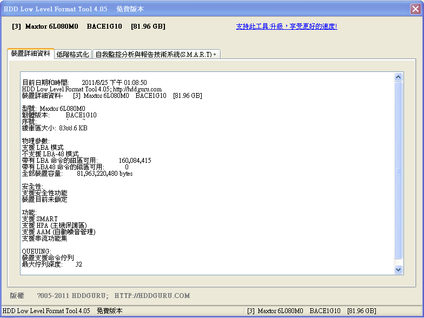Click the 安全性: heading

coord(32,187)
